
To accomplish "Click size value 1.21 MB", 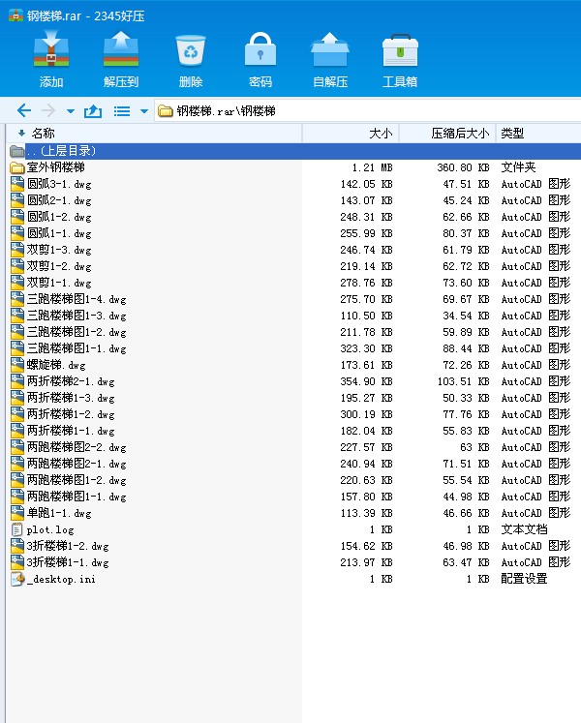I will coord(372,167).
